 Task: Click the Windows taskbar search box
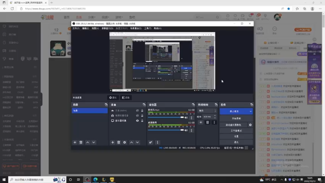tap(37, 179)
